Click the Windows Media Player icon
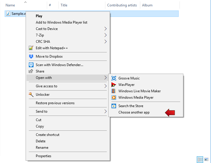Screen dimensions: 211x163 pos(114,98)
